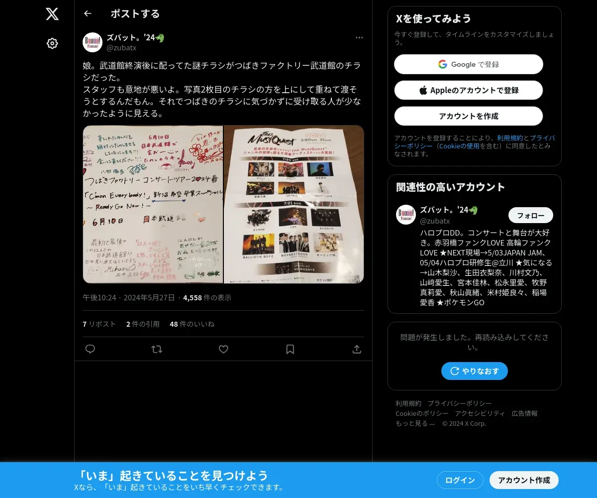Click 4,558 件の表示 view count
The width and height of the screenshot is (597, 498).
207,297
